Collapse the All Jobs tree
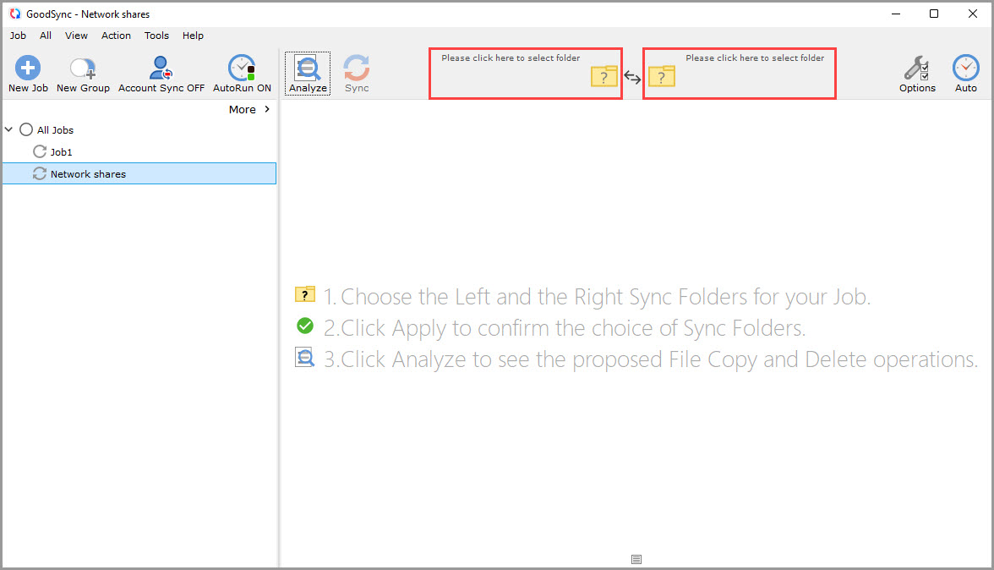The height and width of the screenshot is (570, 994). (x=8, y=129)
